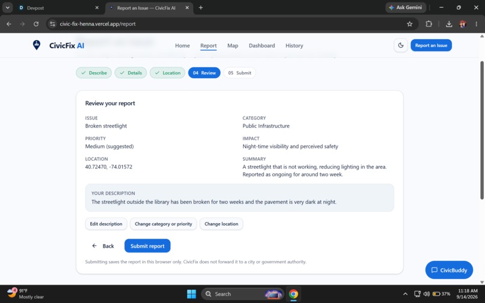
Task: Open the History nav link
Action: point(294,46)
